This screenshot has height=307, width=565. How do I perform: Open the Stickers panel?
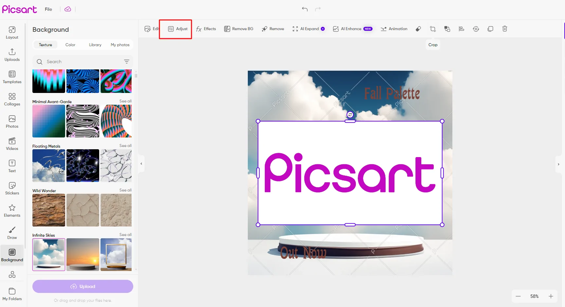12,189
